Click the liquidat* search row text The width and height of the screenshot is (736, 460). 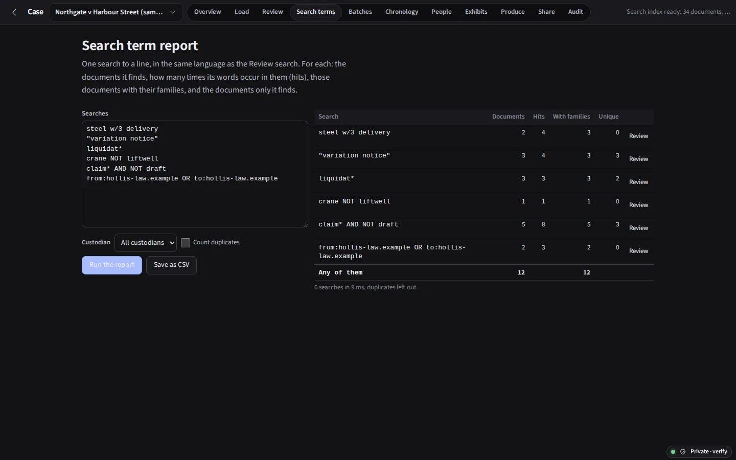tap(336, 178)
